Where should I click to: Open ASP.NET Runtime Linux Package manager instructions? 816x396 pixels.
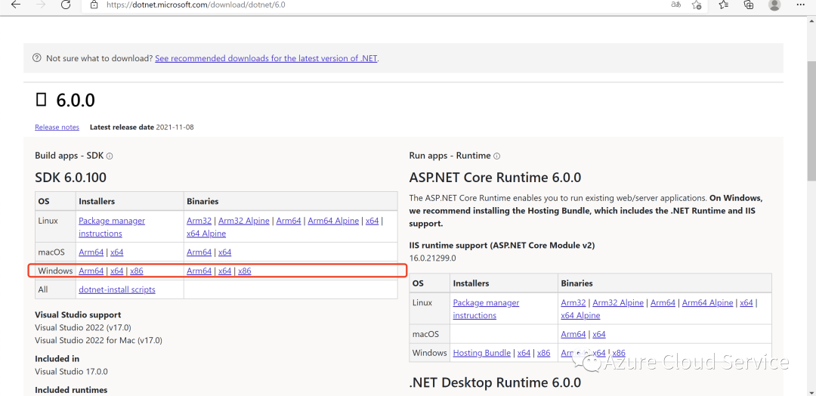(x=486, y=309)
